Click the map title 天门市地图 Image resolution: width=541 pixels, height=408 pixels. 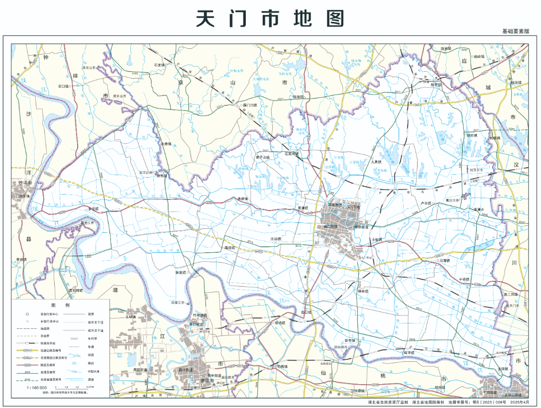(x=270, y=19)
